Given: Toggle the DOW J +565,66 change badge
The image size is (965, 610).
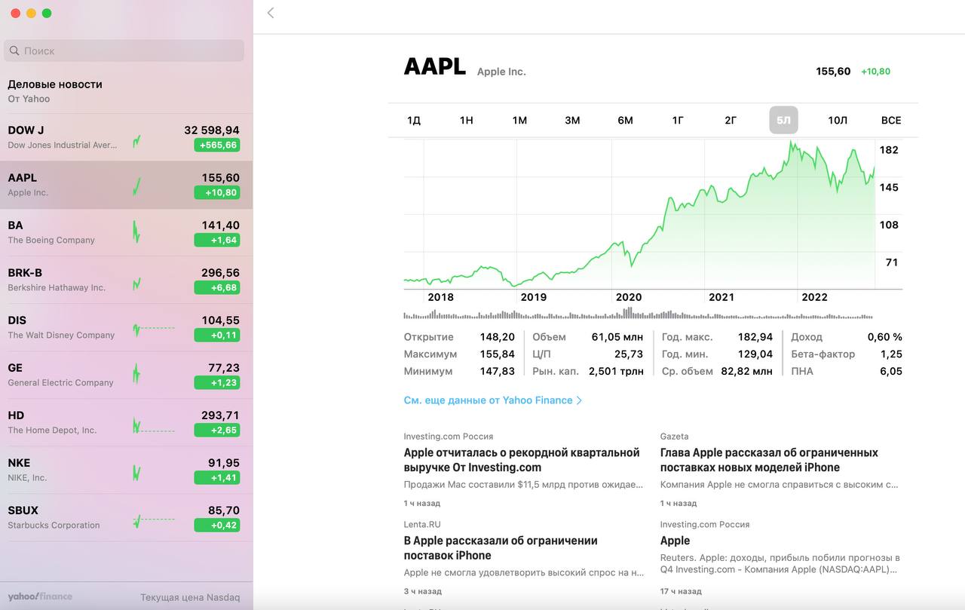Looking at the screenshot, I should [x=216, y=146].
